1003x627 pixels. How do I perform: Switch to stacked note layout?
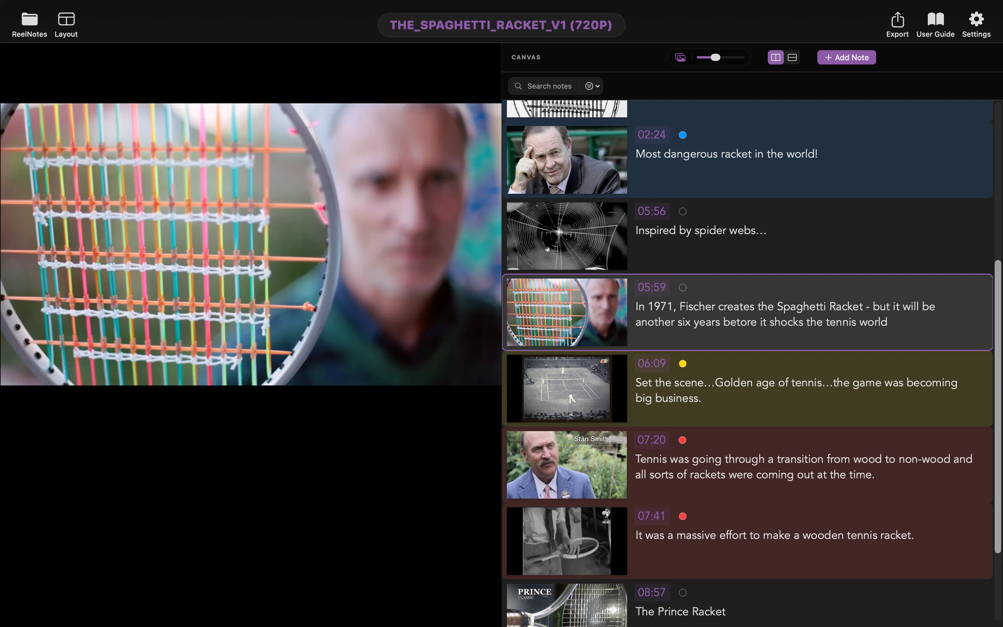coord(792,57)
